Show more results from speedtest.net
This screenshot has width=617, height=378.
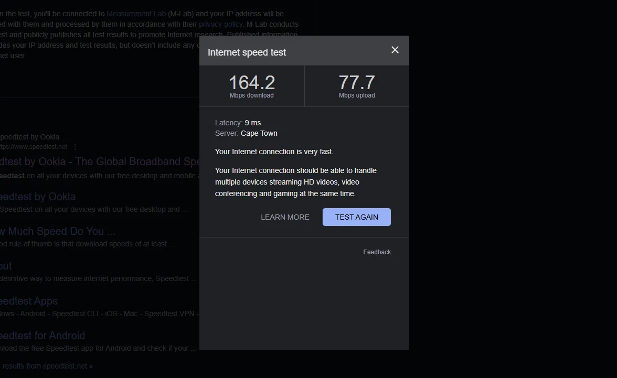point(47,366)
